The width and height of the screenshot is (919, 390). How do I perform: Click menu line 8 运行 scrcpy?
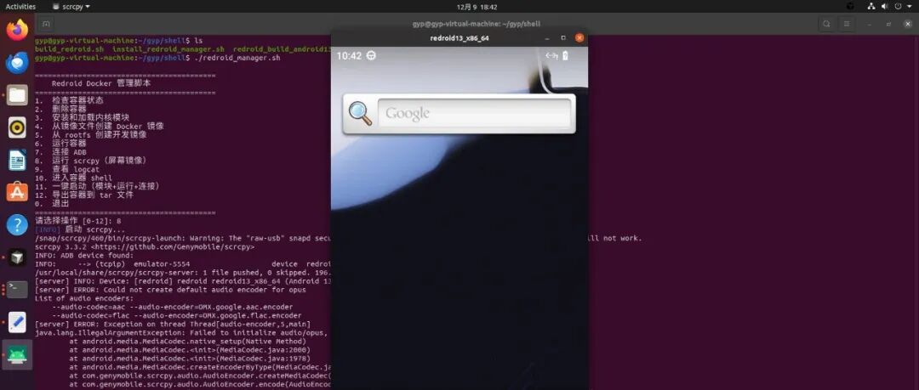(x=91, y=160)
